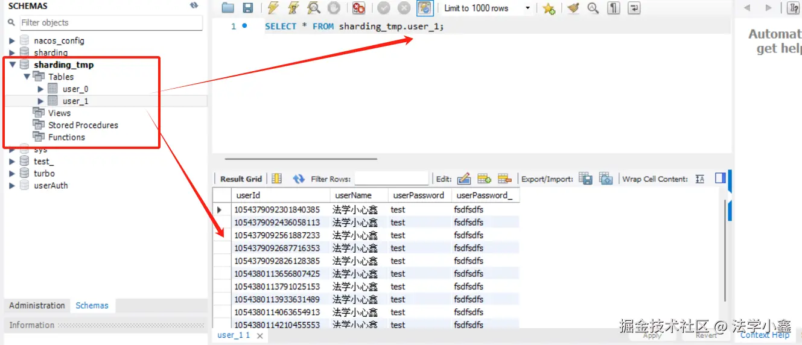Open the Limit to 1000 rows dropdown
Viewport: 802px width, 345px height.
[488, 8]
